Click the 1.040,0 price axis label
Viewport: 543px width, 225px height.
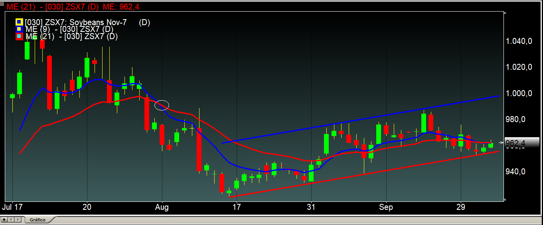[x=519, y=41]
